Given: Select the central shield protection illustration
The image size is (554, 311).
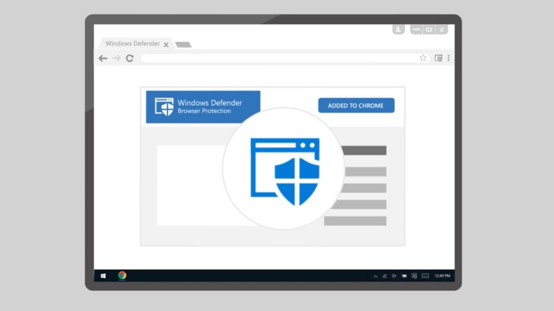Looking at the screenshot, I should pos(283,169).
